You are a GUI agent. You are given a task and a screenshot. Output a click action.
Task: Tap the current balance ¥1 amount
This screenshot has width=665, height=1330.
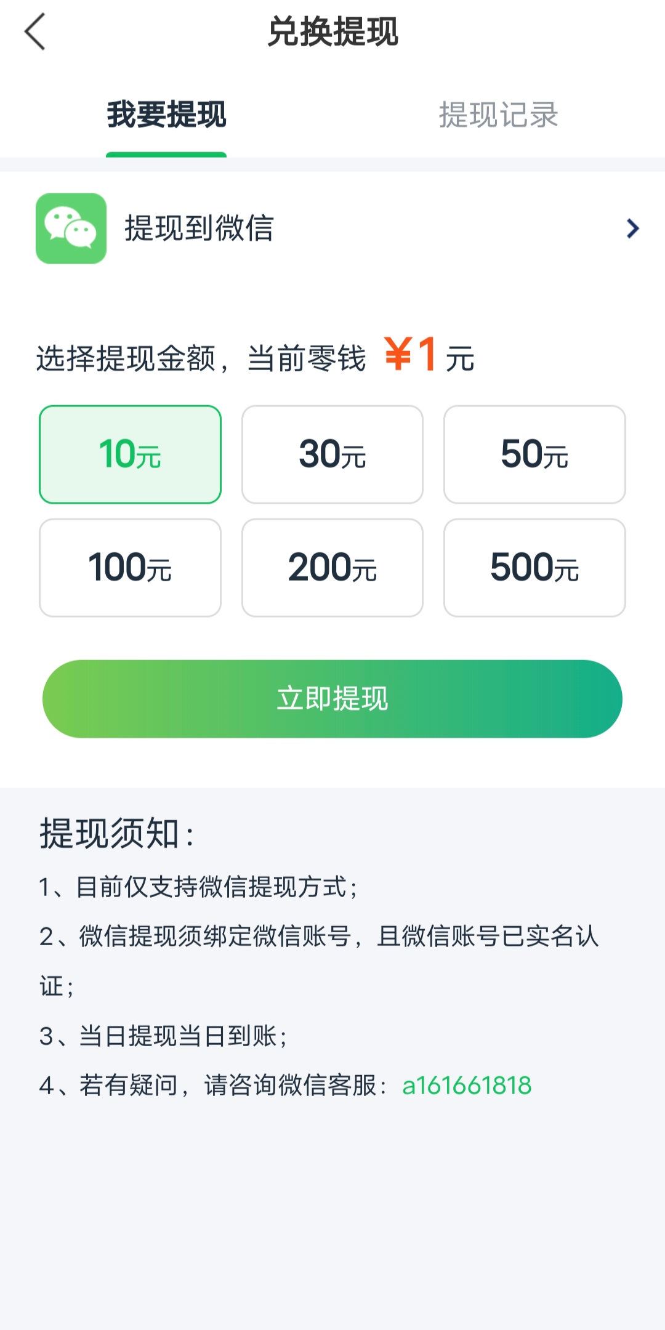411,354
